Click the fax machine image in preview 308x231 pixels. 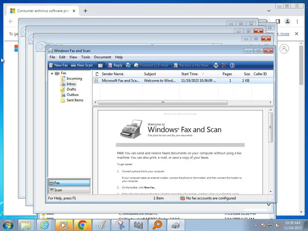click(131, 129)
